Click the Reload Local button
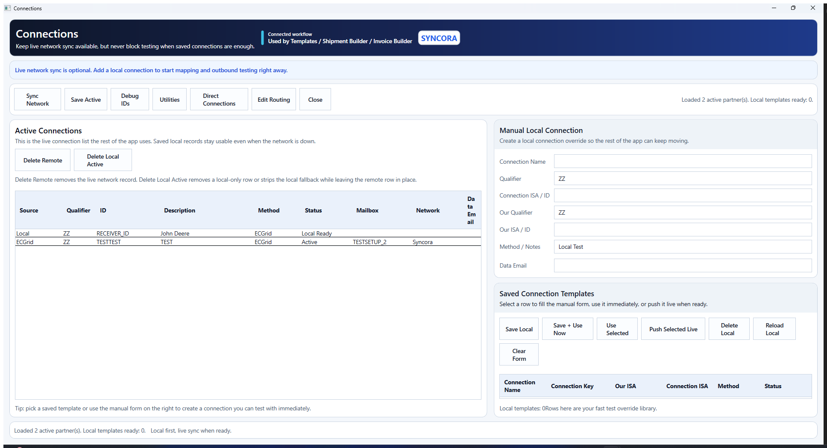 [x=774, y=329]
